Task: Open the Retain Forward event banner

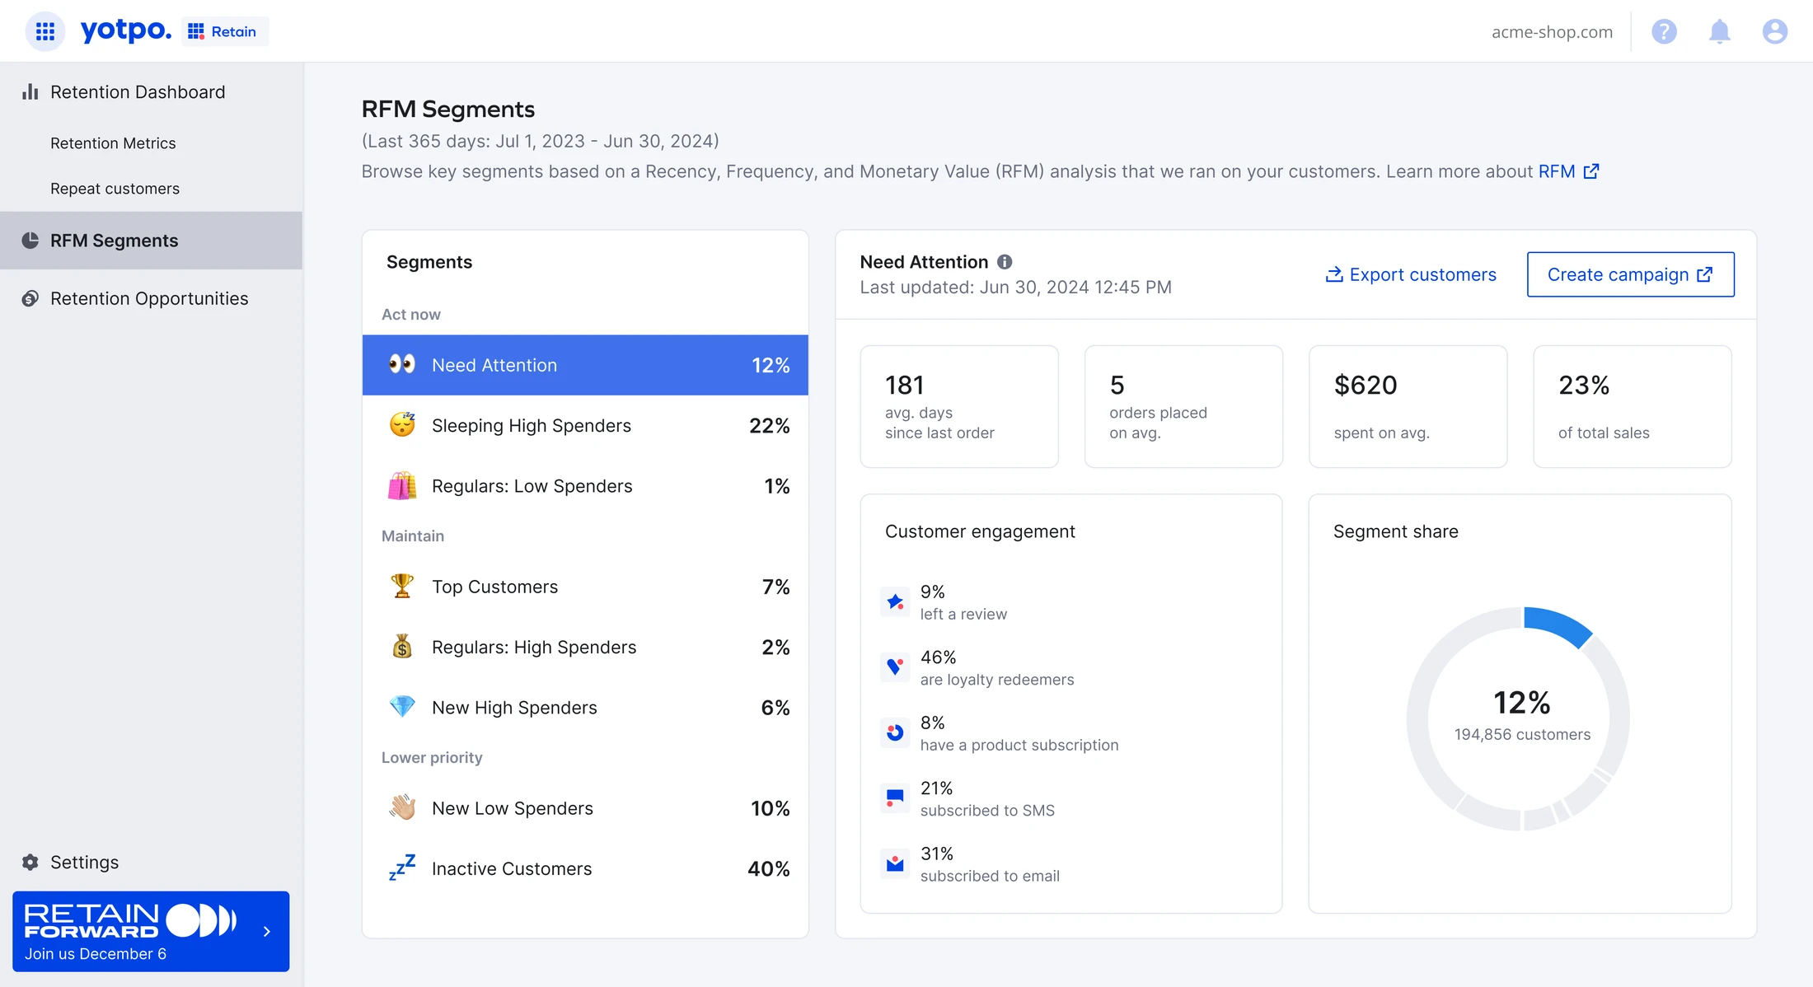Action: [x=151, y=931]
